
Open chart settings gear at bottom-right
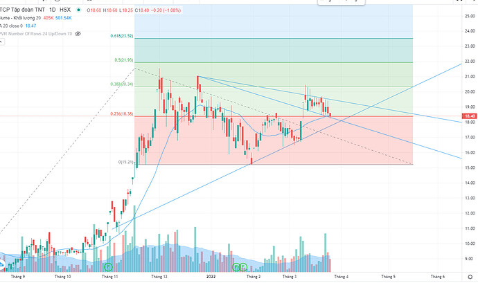[470, 277]
